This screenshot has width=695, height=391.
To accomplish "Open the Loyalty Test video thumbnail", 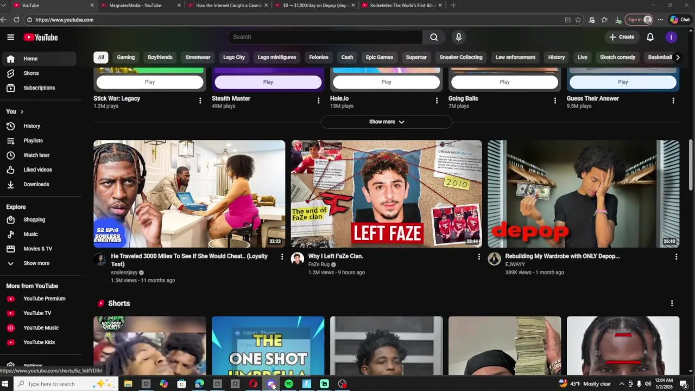I will coord(189,194).
